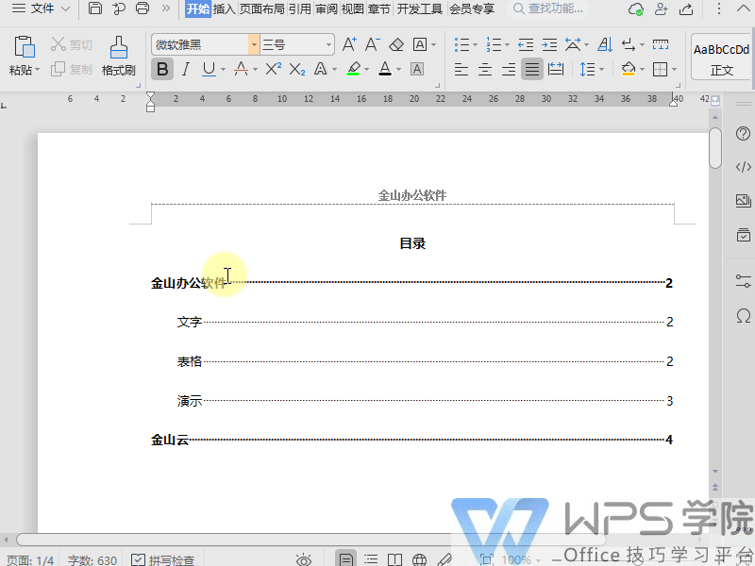Apply paragraph shading fill color
This screenshot has width=755, height=566.
click(628, 69)
